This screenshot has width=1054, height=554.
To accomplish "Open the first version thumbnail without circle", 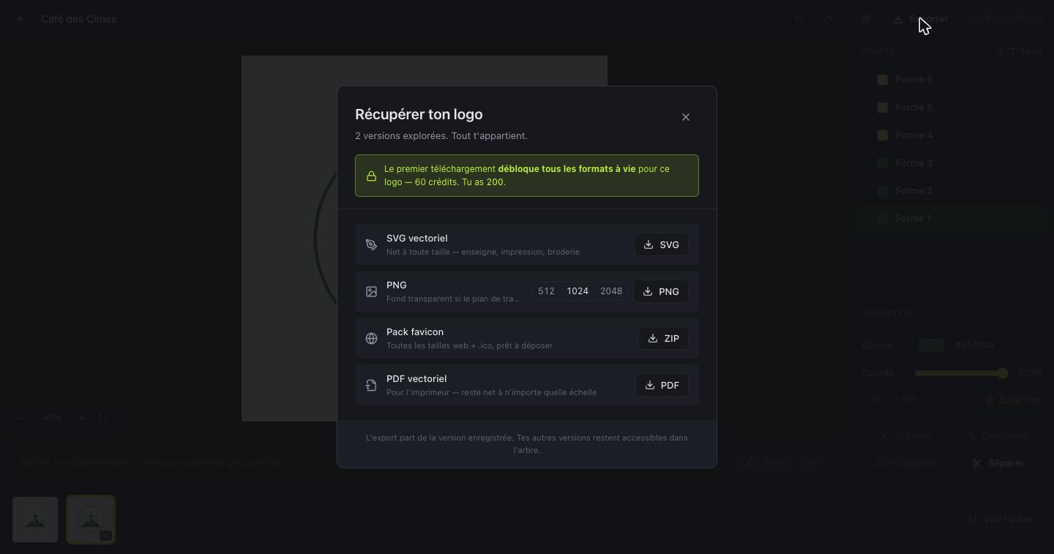I will click(x=35, y=520).
